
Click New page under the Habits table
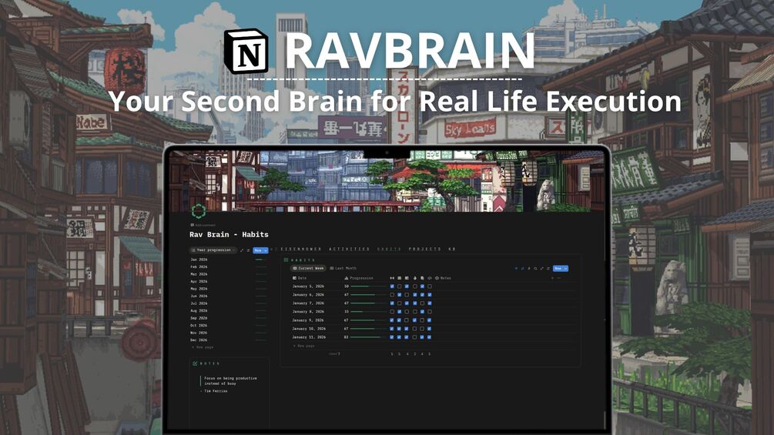click(x=304, y=346)
